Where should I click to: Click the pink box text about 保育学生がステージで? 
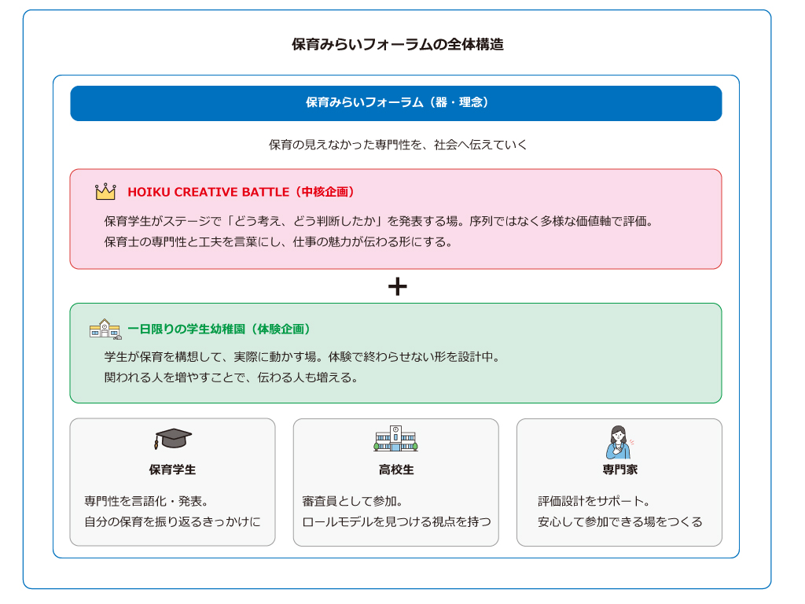tap(378, 221)
